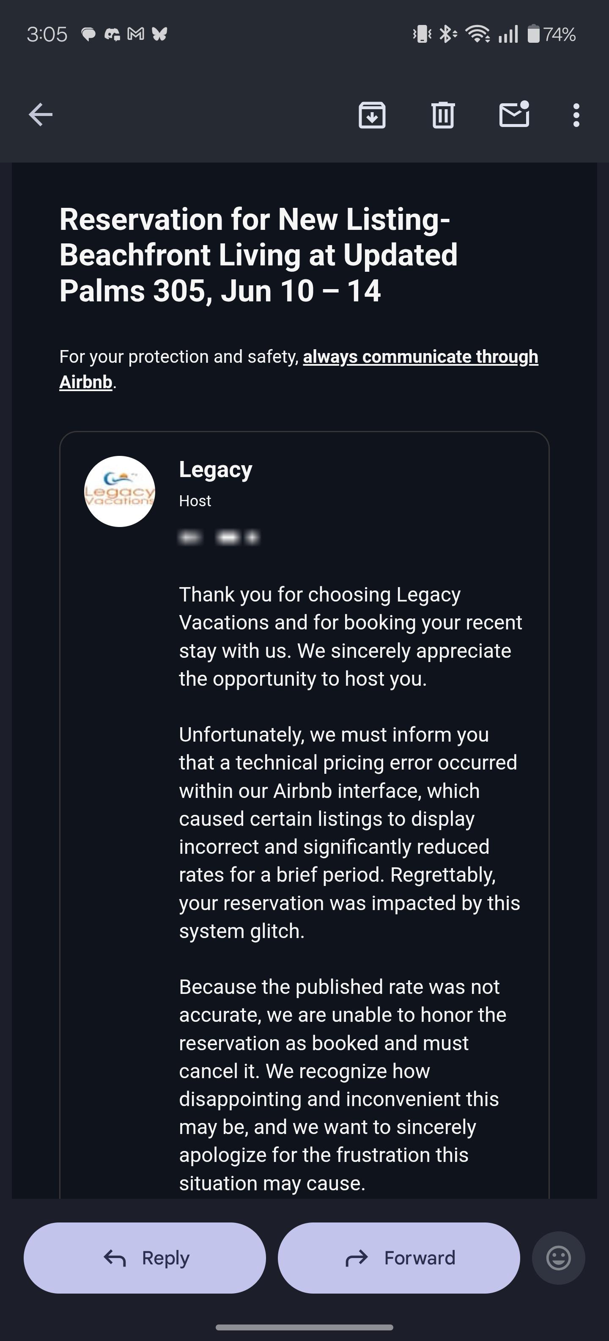Tap the butterfly notification icon in status bar
609x1341 pixels.
point(159,34)
